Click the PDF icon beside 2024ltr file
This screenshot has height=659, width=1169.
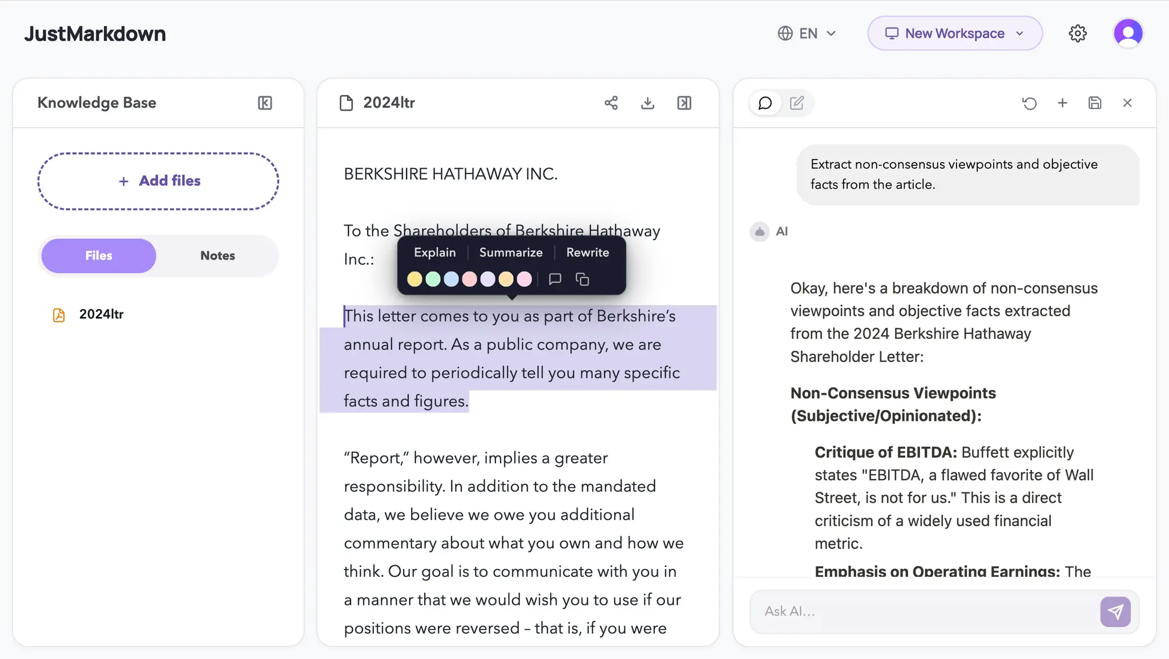click(59, 315)
